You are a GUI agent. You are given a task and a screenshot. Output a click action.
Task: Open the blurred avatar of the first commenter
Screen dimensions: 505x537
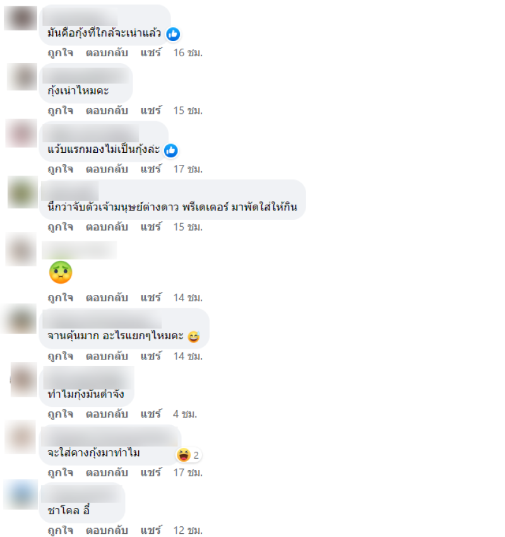pos(21,18)
